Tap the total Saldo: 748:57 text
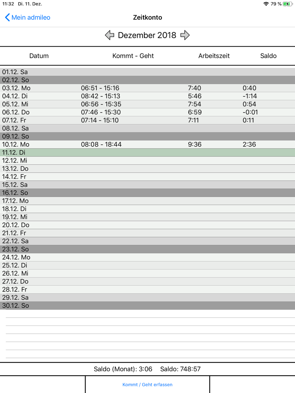295x393 pixels. point(180,369)
